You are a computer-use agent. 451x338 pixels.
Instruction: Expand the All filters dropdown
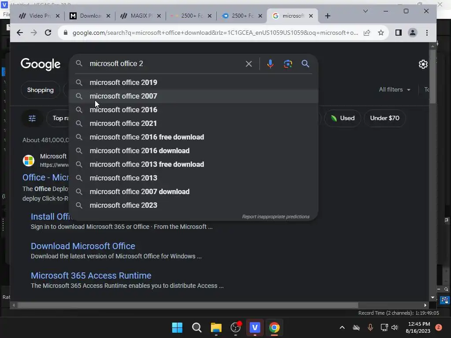click(394, 90)
